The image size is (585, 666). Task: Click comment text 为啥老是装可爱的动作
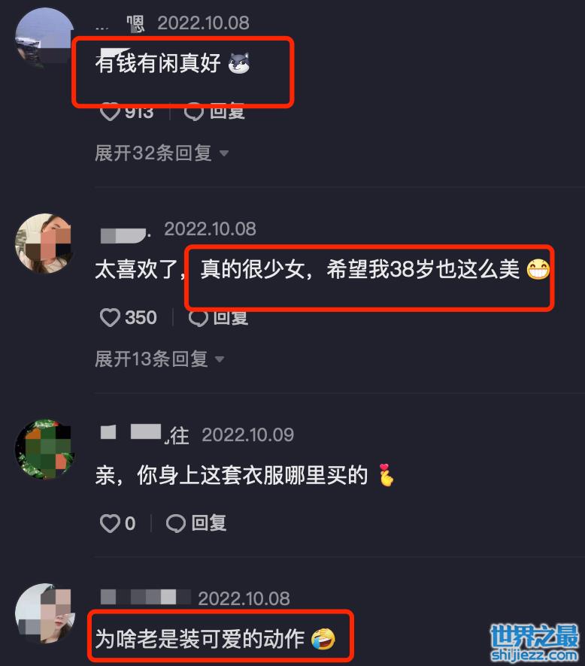tap(200, 638)
